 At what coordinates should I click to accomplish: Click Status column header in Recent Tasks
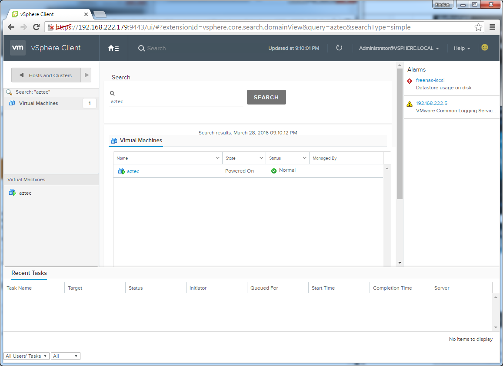click(156, 288)
